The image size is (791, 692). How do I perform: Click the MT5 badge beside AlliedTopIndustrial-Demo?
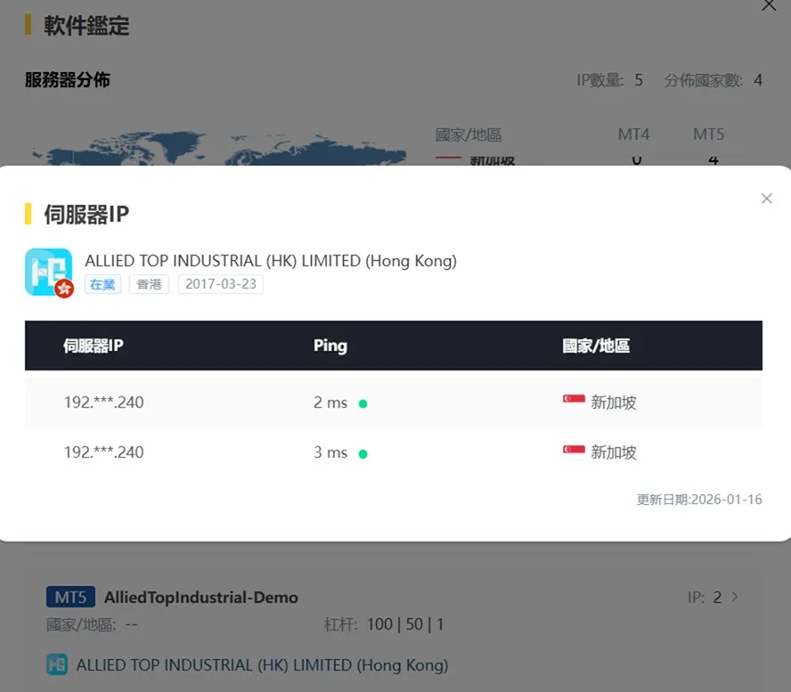[70, 598]
